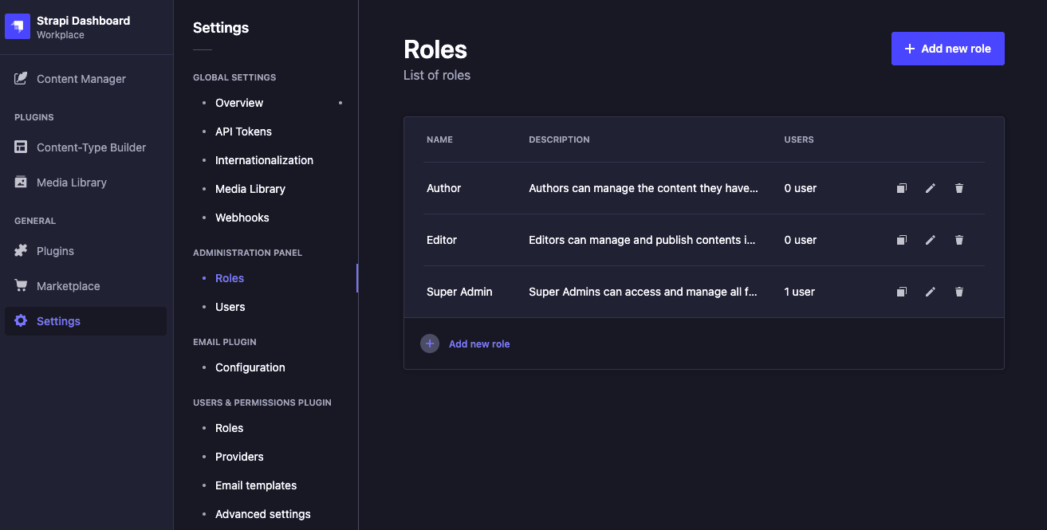This screenshot has height=530, width=1047.
Task: Click the Content Manager feather icon
Action: 21,79
